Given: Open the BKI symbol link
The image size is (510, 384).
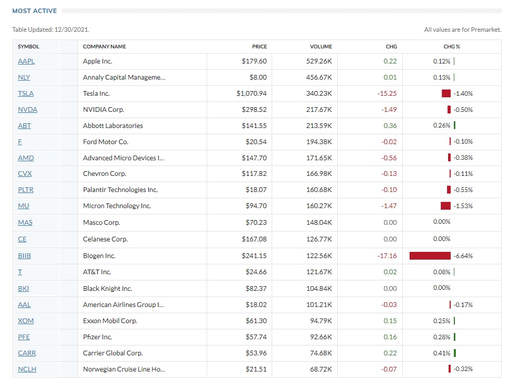Looking at the screenshot, I should coord(23,289).
